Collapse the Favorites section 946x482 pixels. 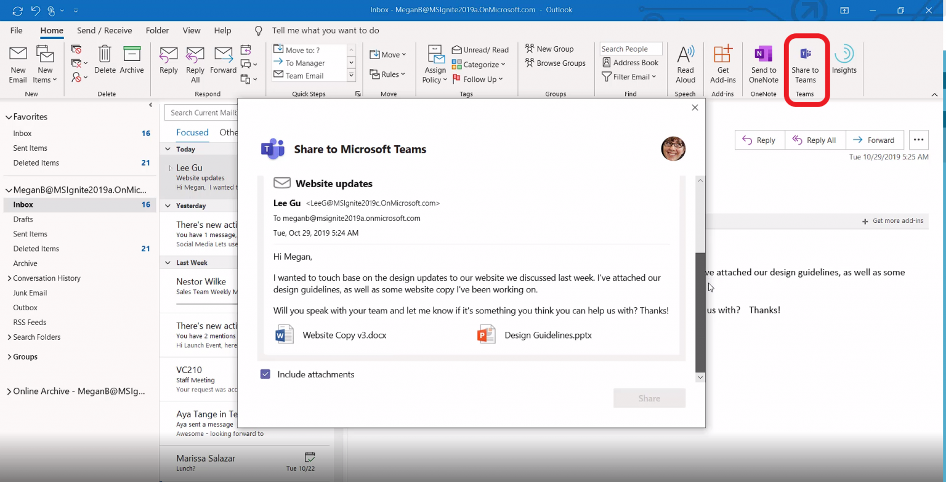pos(9,116)
